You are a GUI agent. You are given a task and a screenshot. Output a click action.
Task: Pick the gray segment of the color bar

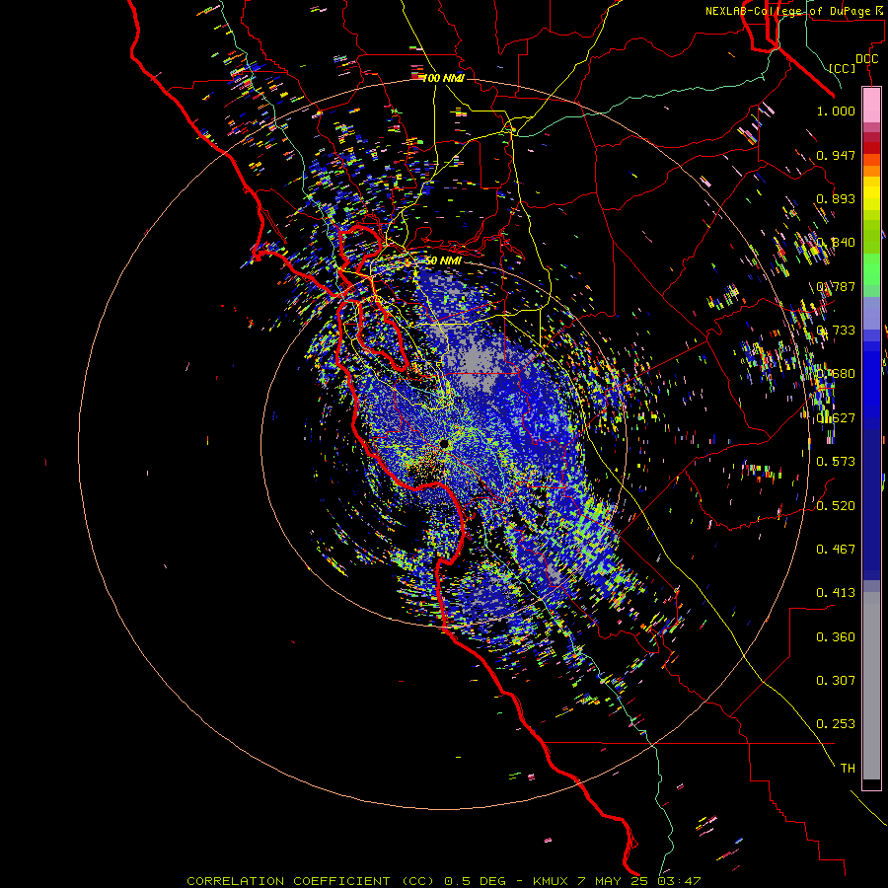pos(871,686)
